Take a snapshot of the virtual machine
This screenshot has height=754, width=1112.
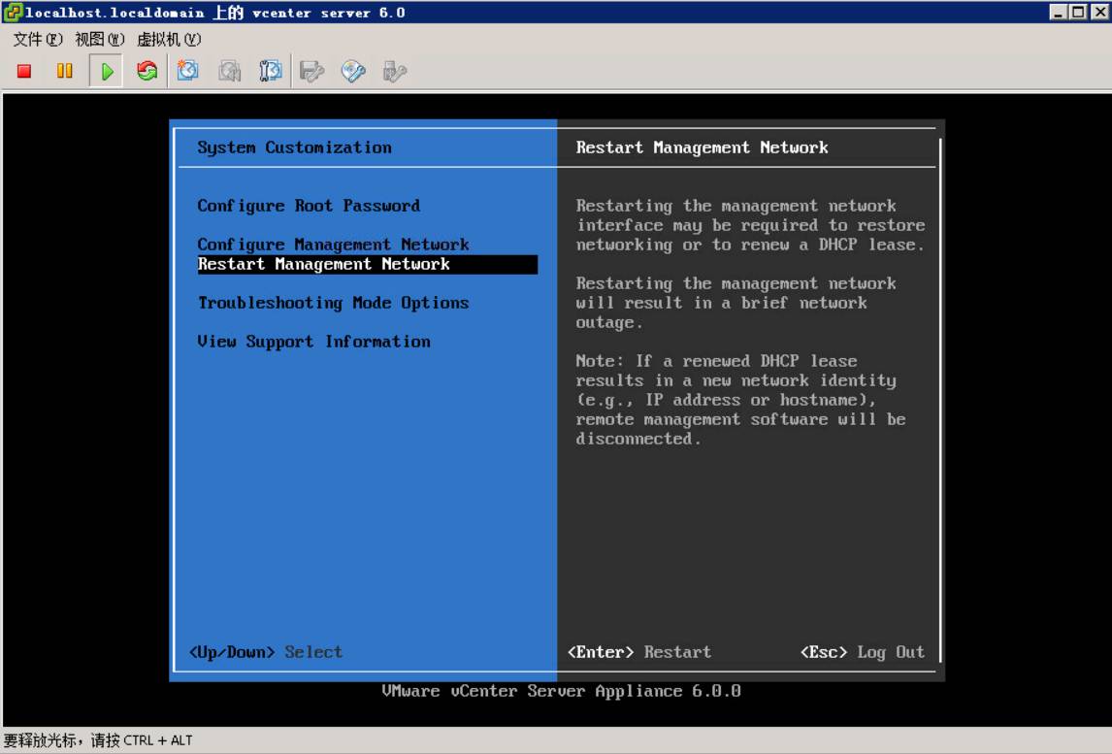point(188,71)
